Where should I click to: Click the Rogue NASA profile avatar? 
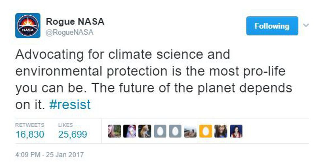pos(28,26)
